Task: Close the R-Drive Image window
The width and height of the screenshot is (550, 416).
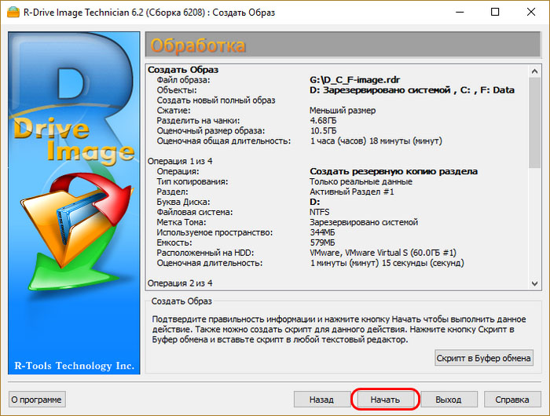Action: (x=530, y=13)
